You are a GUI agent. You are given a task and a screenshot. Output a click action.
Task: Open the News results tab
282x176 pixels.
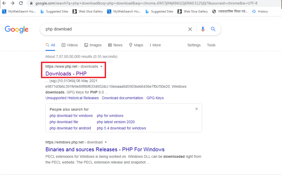tap(115, 45)
